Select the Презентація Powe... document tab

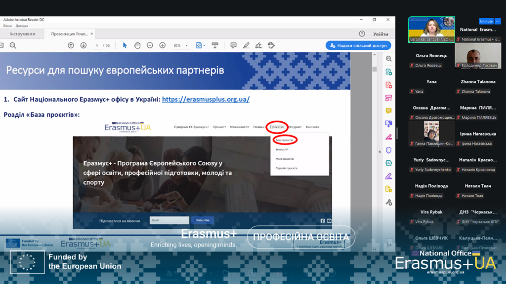pyautogui.click(x=69, y=34)
